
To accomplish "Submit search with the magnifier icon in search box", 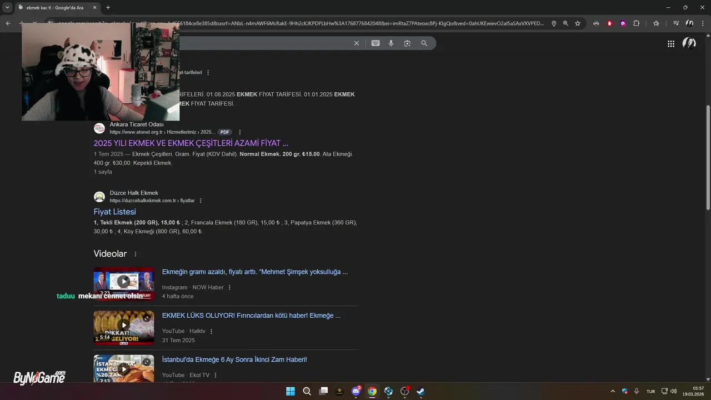I will pos(424,43).
